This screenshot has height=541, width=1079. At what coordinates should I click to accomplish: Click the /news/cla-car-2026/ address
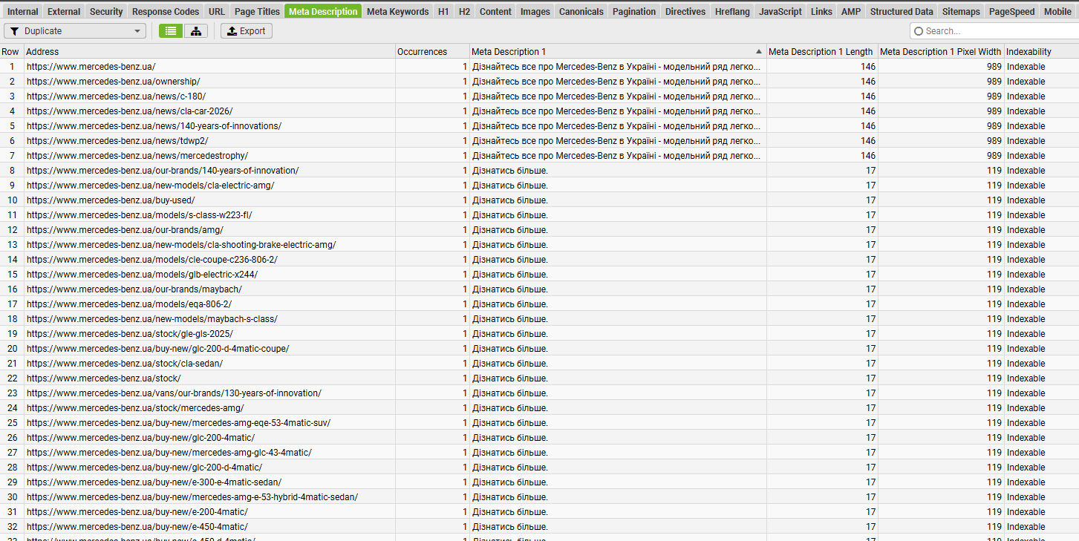(x=129, y=111)
